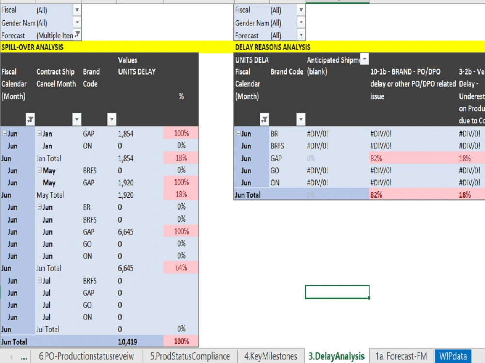Open right Forecast (All) dropdown
485x363 pixels.
[x=301, y=34]
